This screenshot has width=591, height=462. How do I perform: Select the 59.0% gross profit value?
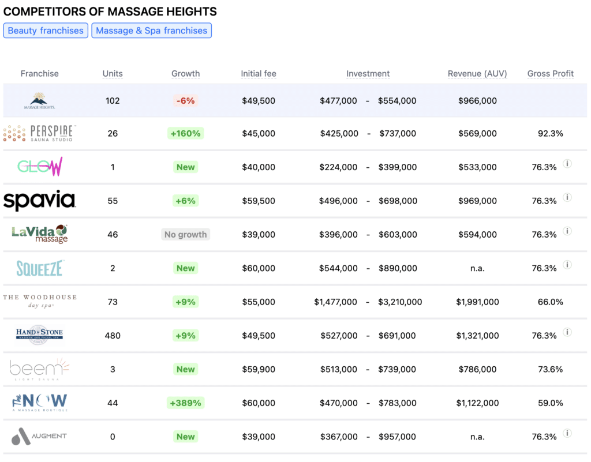[x=550, y=403]
